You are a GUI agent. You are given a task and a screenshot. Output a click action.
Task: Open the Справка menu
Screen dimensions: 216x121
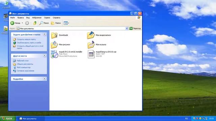56,18
